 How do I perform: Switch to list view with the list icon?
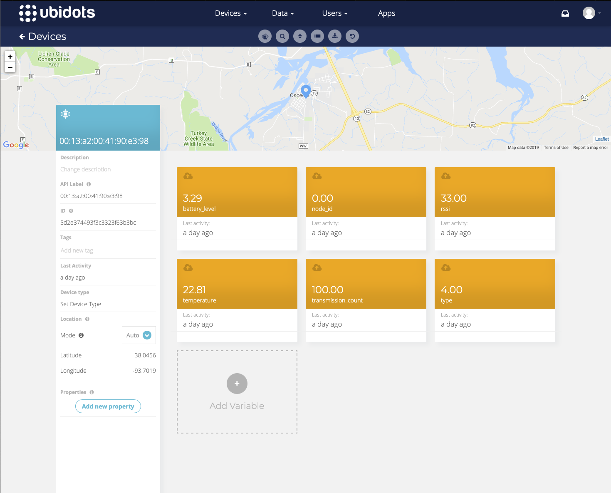tap(317, 36)
